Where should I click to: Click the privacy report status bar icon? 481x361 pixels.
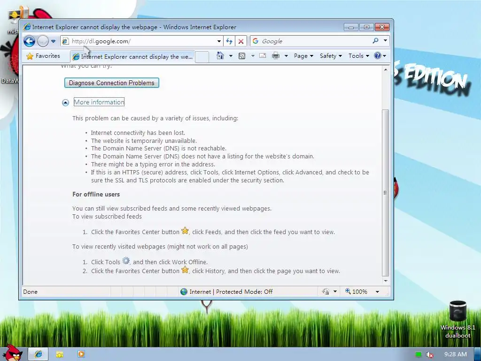(x=326, y=291)
